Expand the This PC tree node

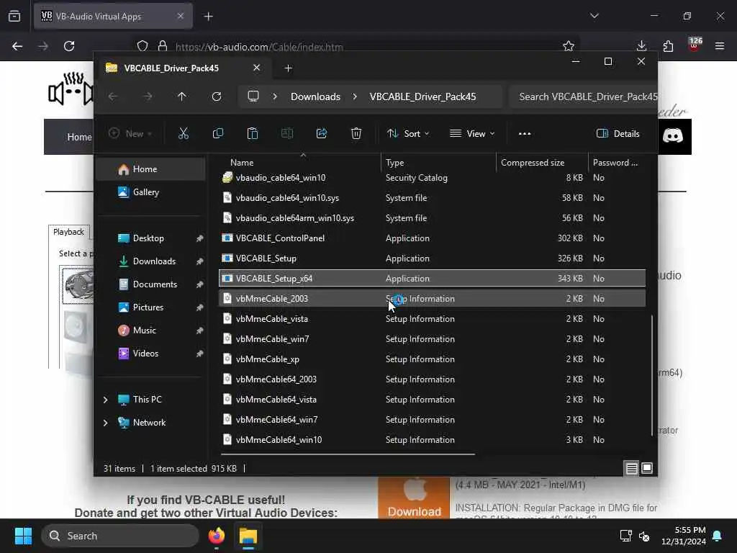[x=105, y=400]
